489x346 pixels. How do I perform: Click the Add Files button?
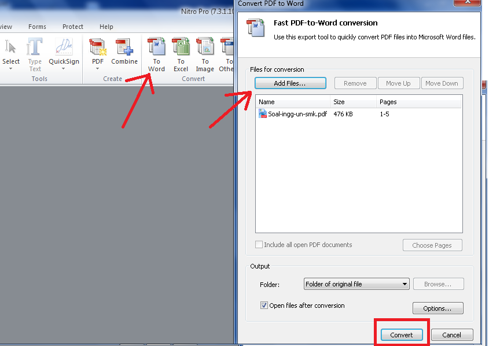pyautogui.click(x=291, y=83)
